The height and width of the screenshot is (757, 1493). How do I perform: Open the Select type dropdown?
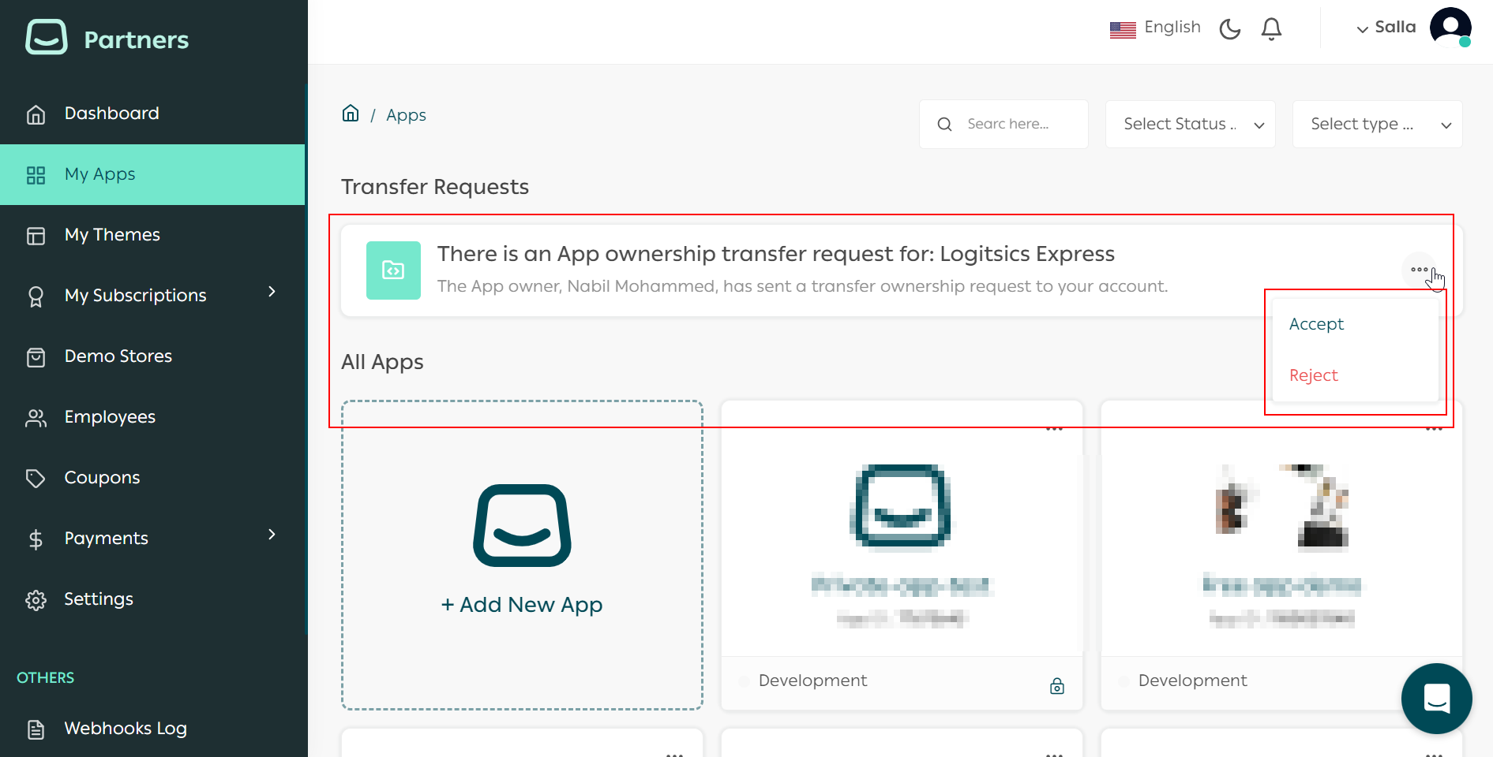coord(1377,124)
